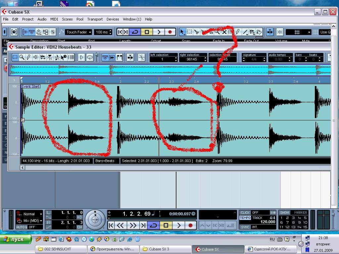
Task: Click the Audition play icon in Sample Editor
Action: tap(81, 58)
